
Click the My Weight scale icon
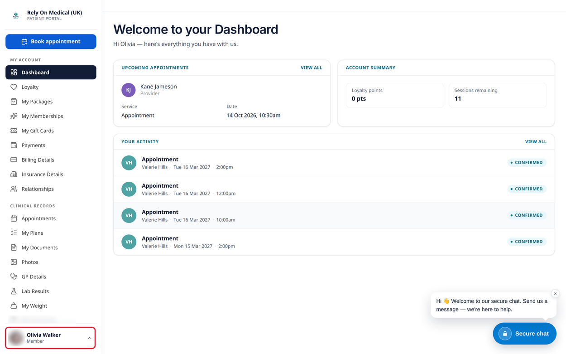14,306
